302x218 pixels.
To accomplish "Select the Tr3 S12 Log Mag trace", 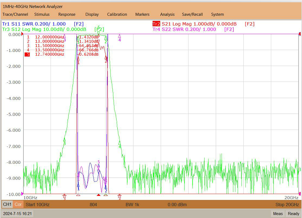I will [x=44, y=30].
